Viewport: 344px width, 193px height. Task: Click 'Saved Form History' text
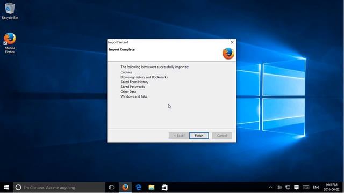point(134,82)
